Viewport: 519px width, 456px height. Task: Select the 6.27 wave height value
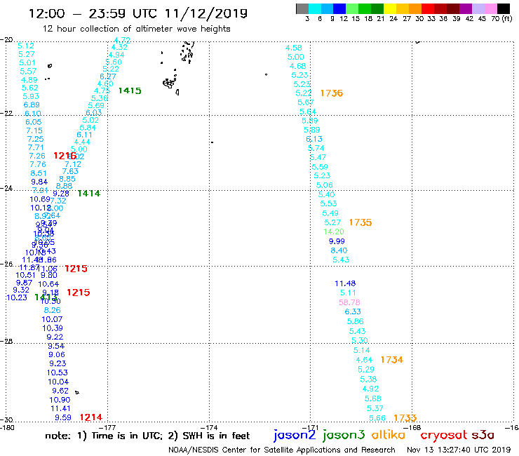point(108,77)
